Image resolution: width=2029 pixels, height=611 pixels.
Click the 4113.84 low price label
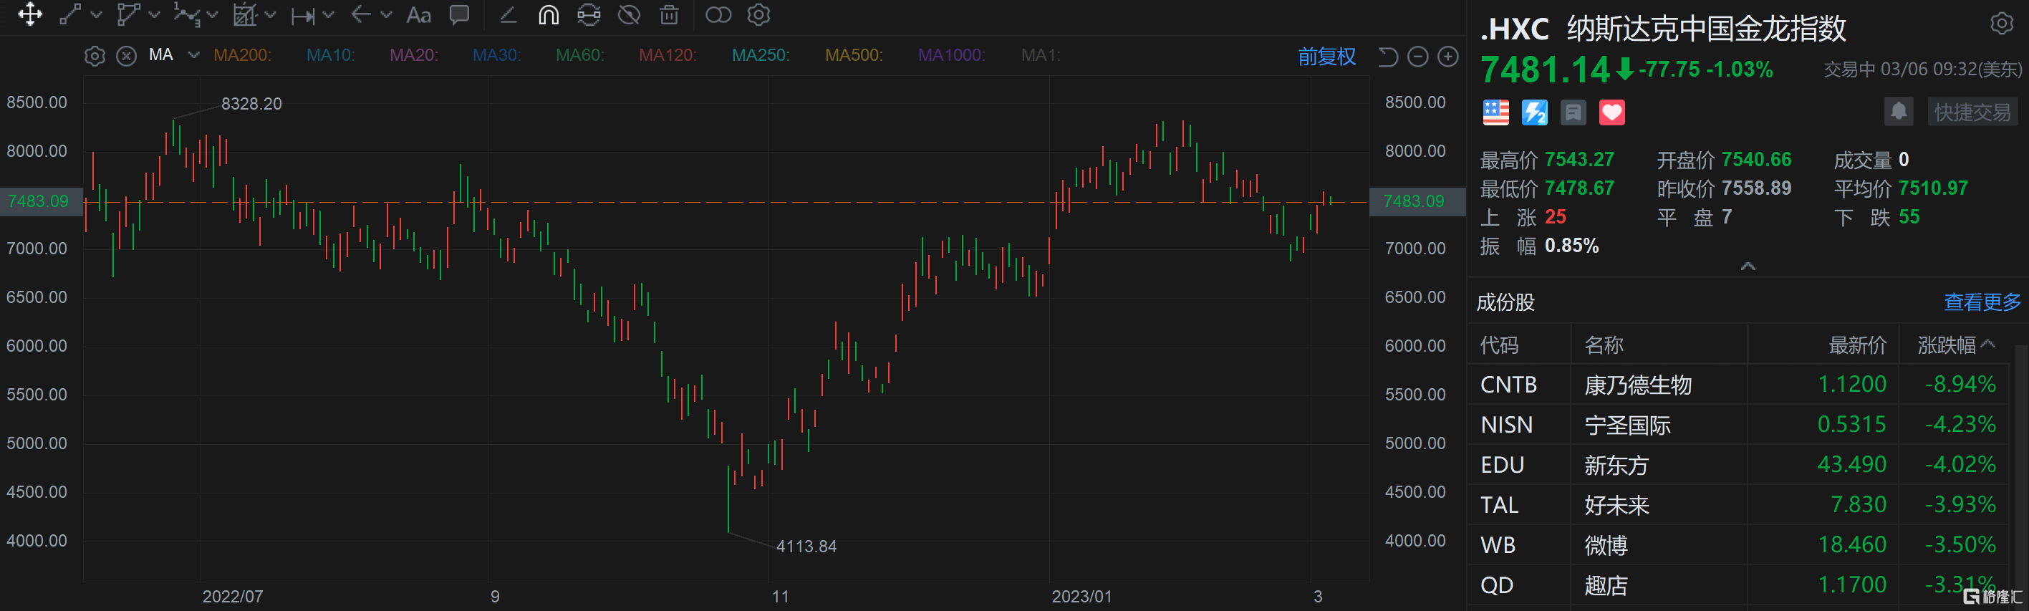click(806, 547)
